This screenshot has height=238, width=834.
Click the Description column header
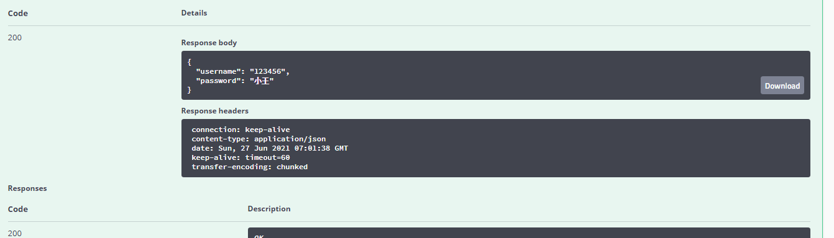pos(268,209)
